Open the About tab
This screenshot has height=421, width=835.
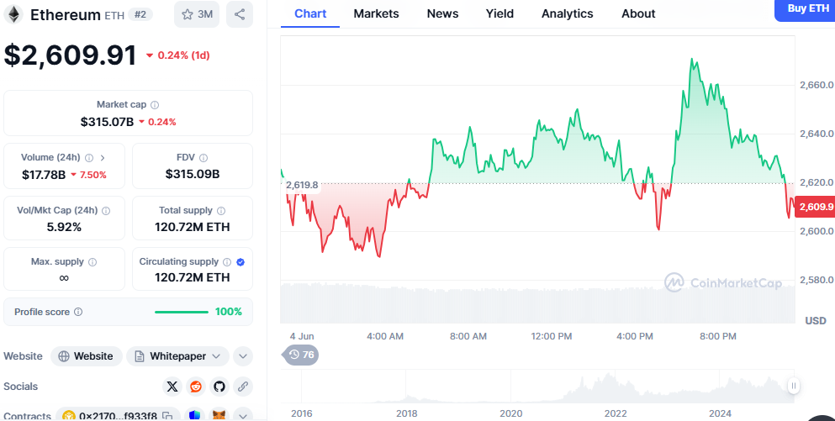pos(638,13)
